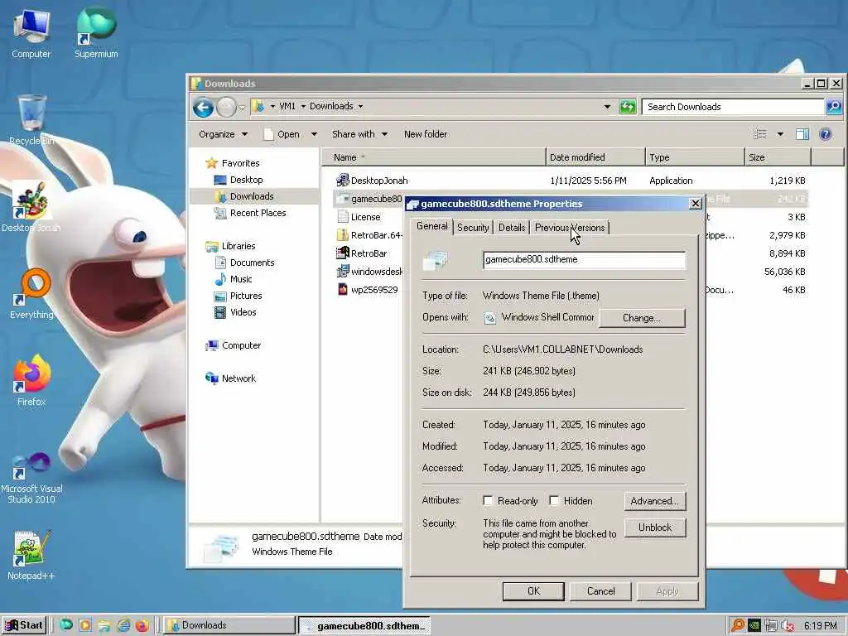The image size is (848, 636).
Task: Select the Firefox desktop shortcut
Action: point(31,381)
